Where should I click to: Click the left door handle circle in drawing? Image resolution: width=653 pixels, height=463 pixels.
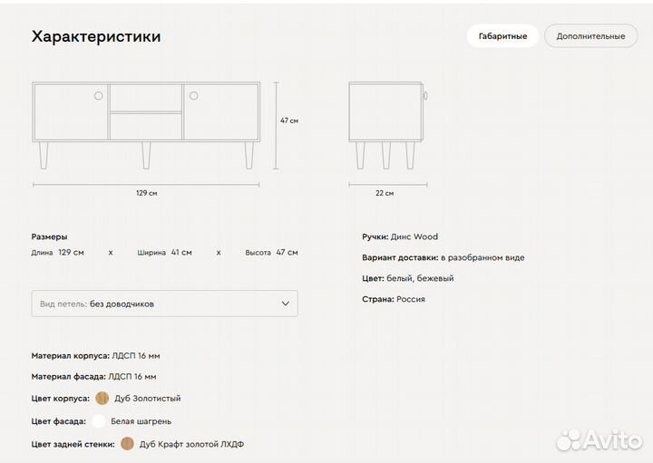coord(99,95)
